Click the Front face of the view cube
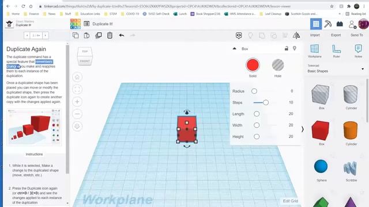This screenshot has width=369, height=207. [x=85, y=61]
